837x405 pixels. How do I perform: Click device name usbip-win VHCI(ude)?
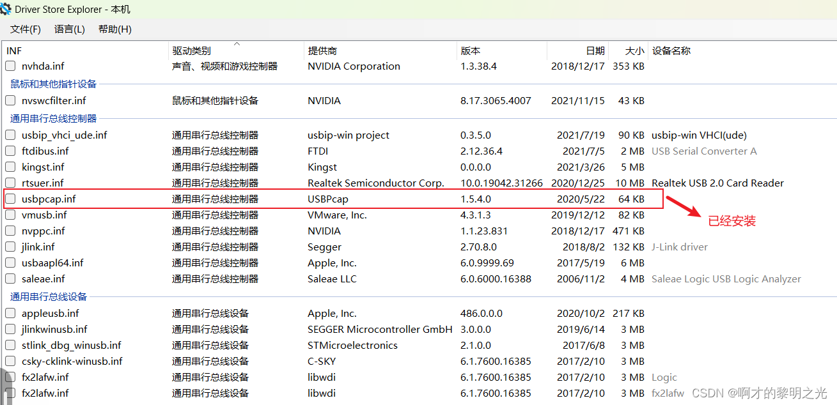click(x=699, y=135)
